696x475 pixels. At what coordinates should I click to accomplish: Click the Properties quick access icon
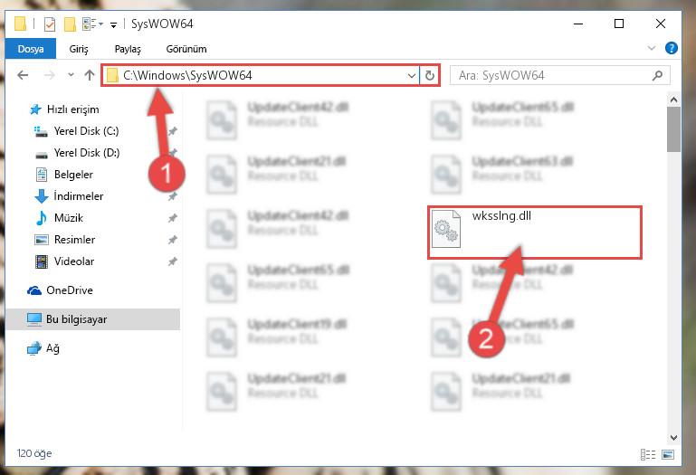pos(50,24)
